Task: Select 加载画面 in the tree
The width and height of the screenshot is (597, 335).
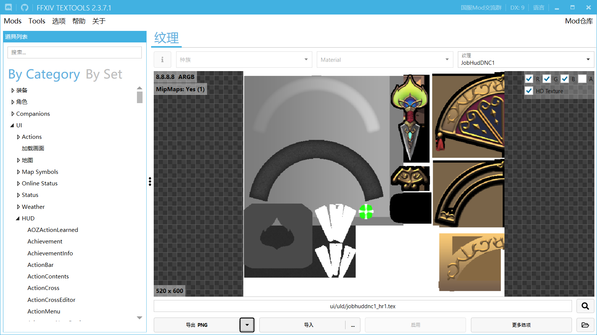Action: pos(33,149)
